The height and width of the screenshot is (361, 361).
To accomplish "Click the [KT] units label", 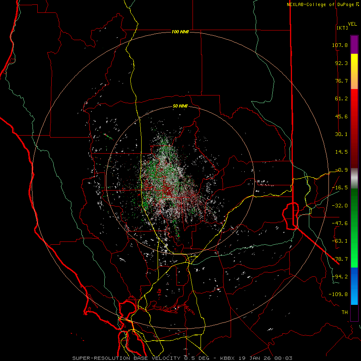I will [x=342, y=28].
